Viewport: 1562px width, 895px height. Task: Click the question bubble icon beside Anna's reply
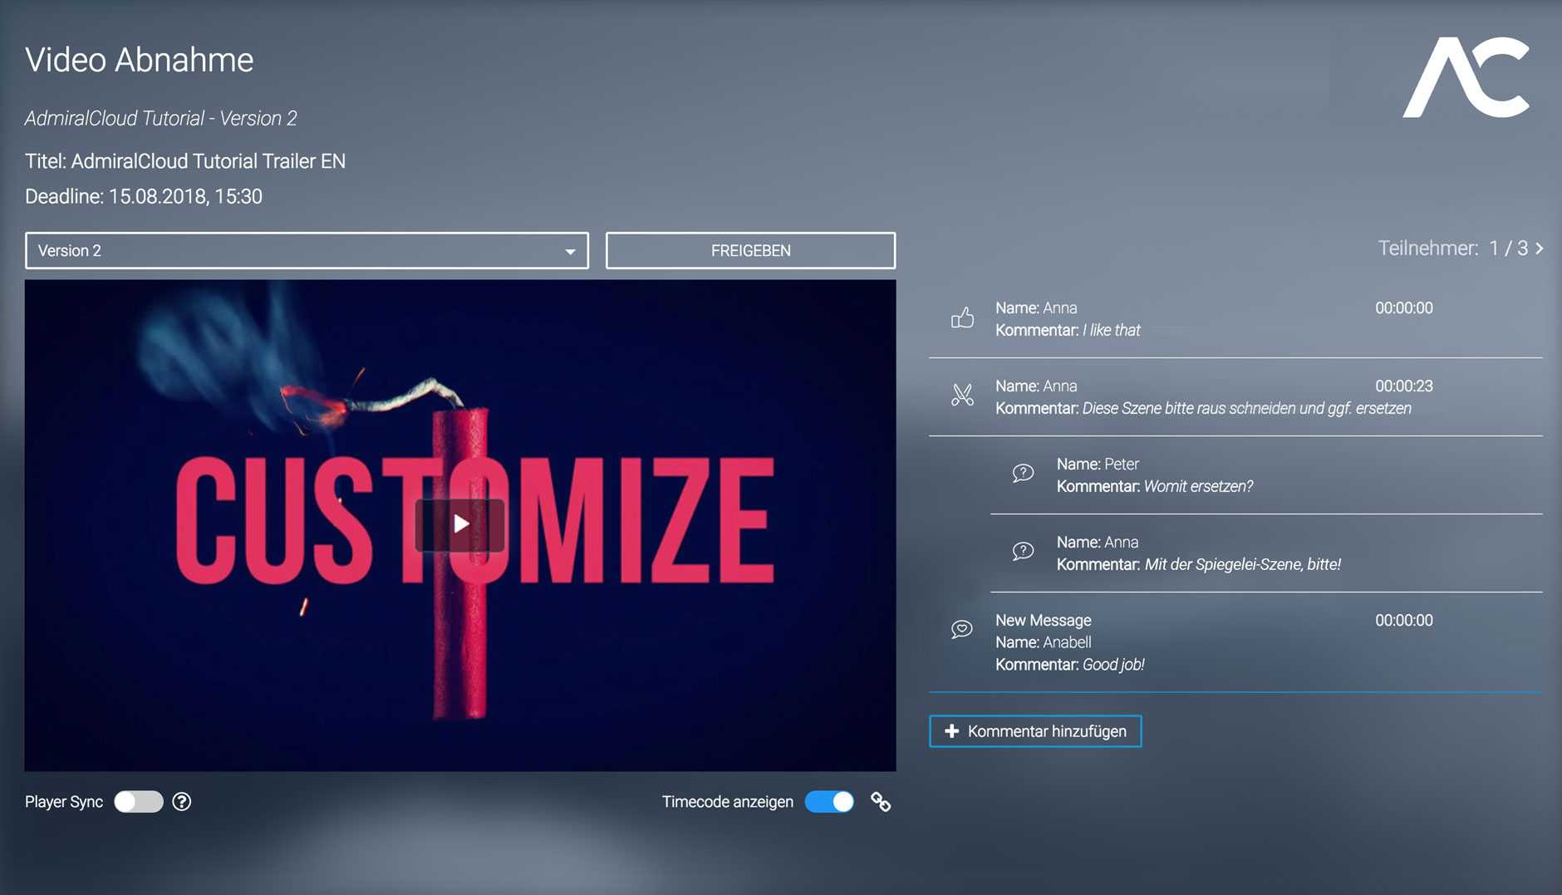coord(1023,552)
